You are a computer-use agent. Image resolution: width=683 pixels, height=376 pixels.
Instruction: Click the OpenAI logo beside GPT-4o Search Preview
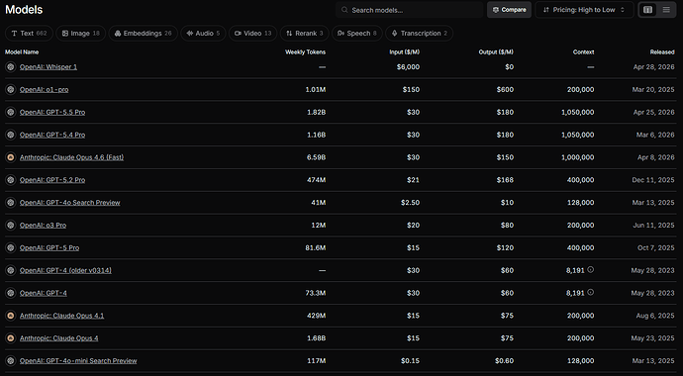[x=11, y=203]
